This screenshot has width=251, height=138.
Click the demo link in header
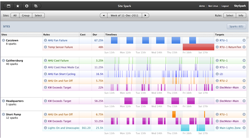point(202,6)
